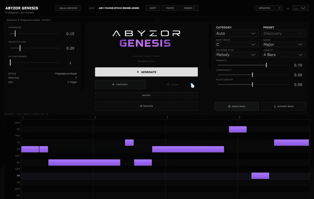Click the C4 note block in bar 4
Viewport: 314px width, 199px height.
tap(260, 176)
